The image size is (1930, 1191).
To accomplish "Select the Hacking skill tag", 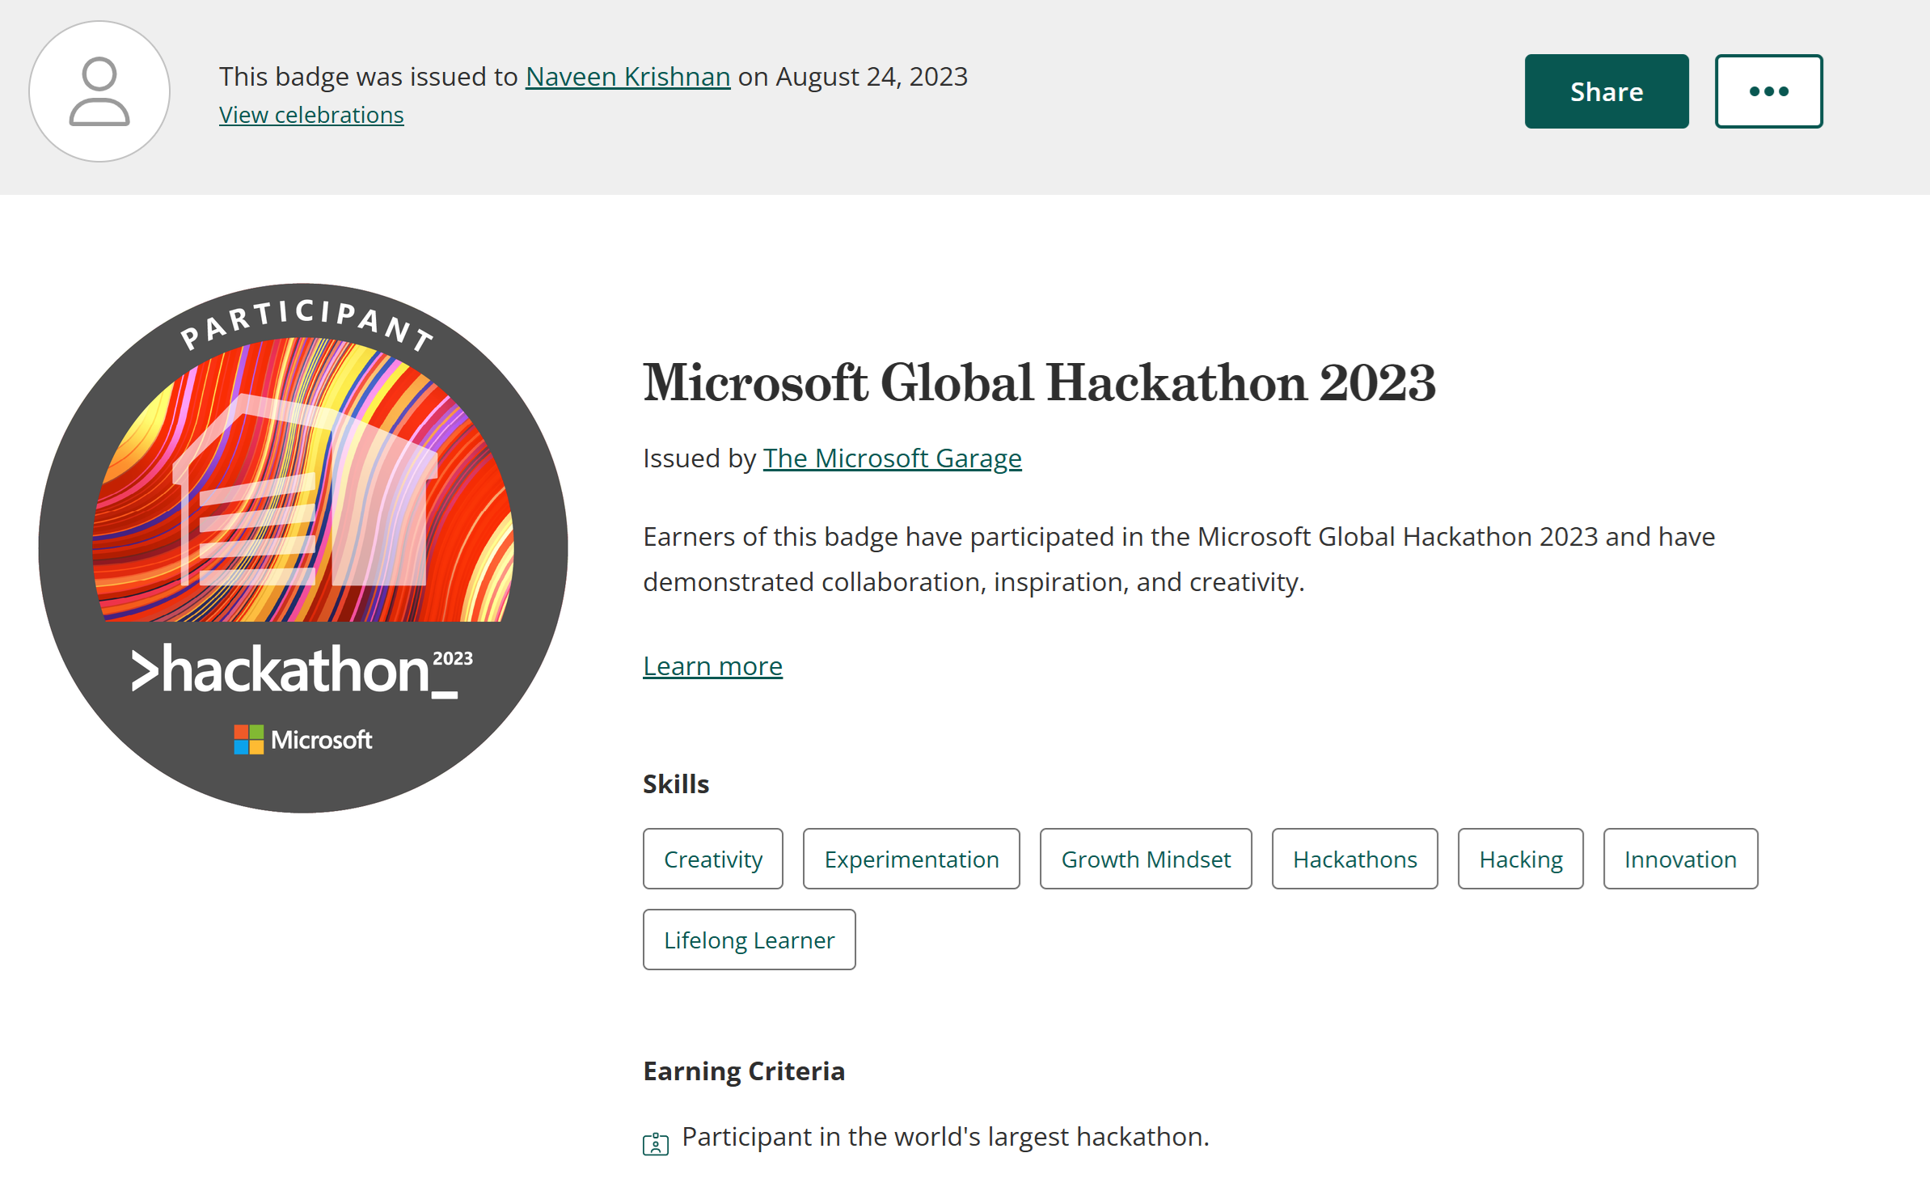I will coord(1521,859).
